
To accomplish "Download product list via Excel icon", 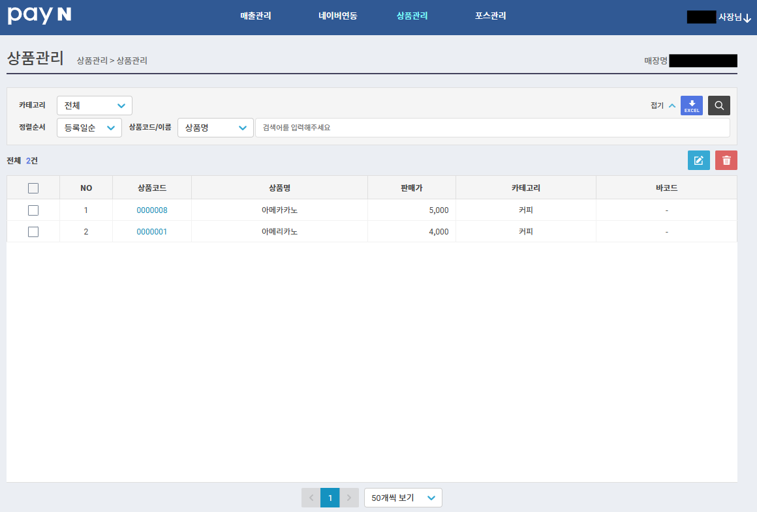I will (x=691, y=106).
